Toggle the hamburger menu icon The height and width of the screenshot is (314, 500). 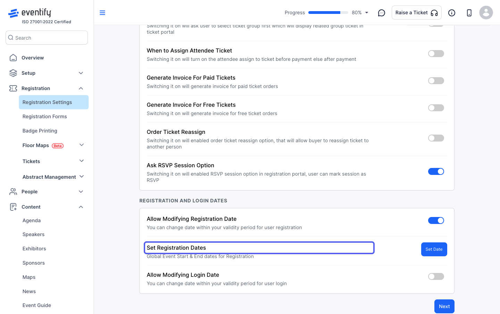pyautogui.click(x=102, y=13)
